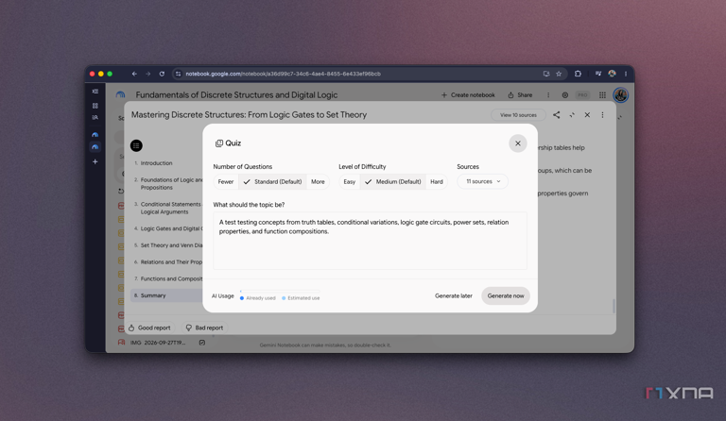Screen dimensions: 726x421
Task: Open the Google apps grid icon
Action: tap(602, 94)
